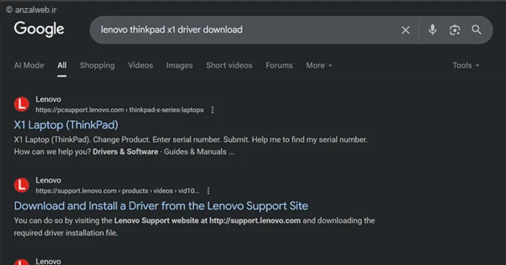Select the Images tab
The width and height of the screenshot is (506, 265).
click(x=180, y=66)
